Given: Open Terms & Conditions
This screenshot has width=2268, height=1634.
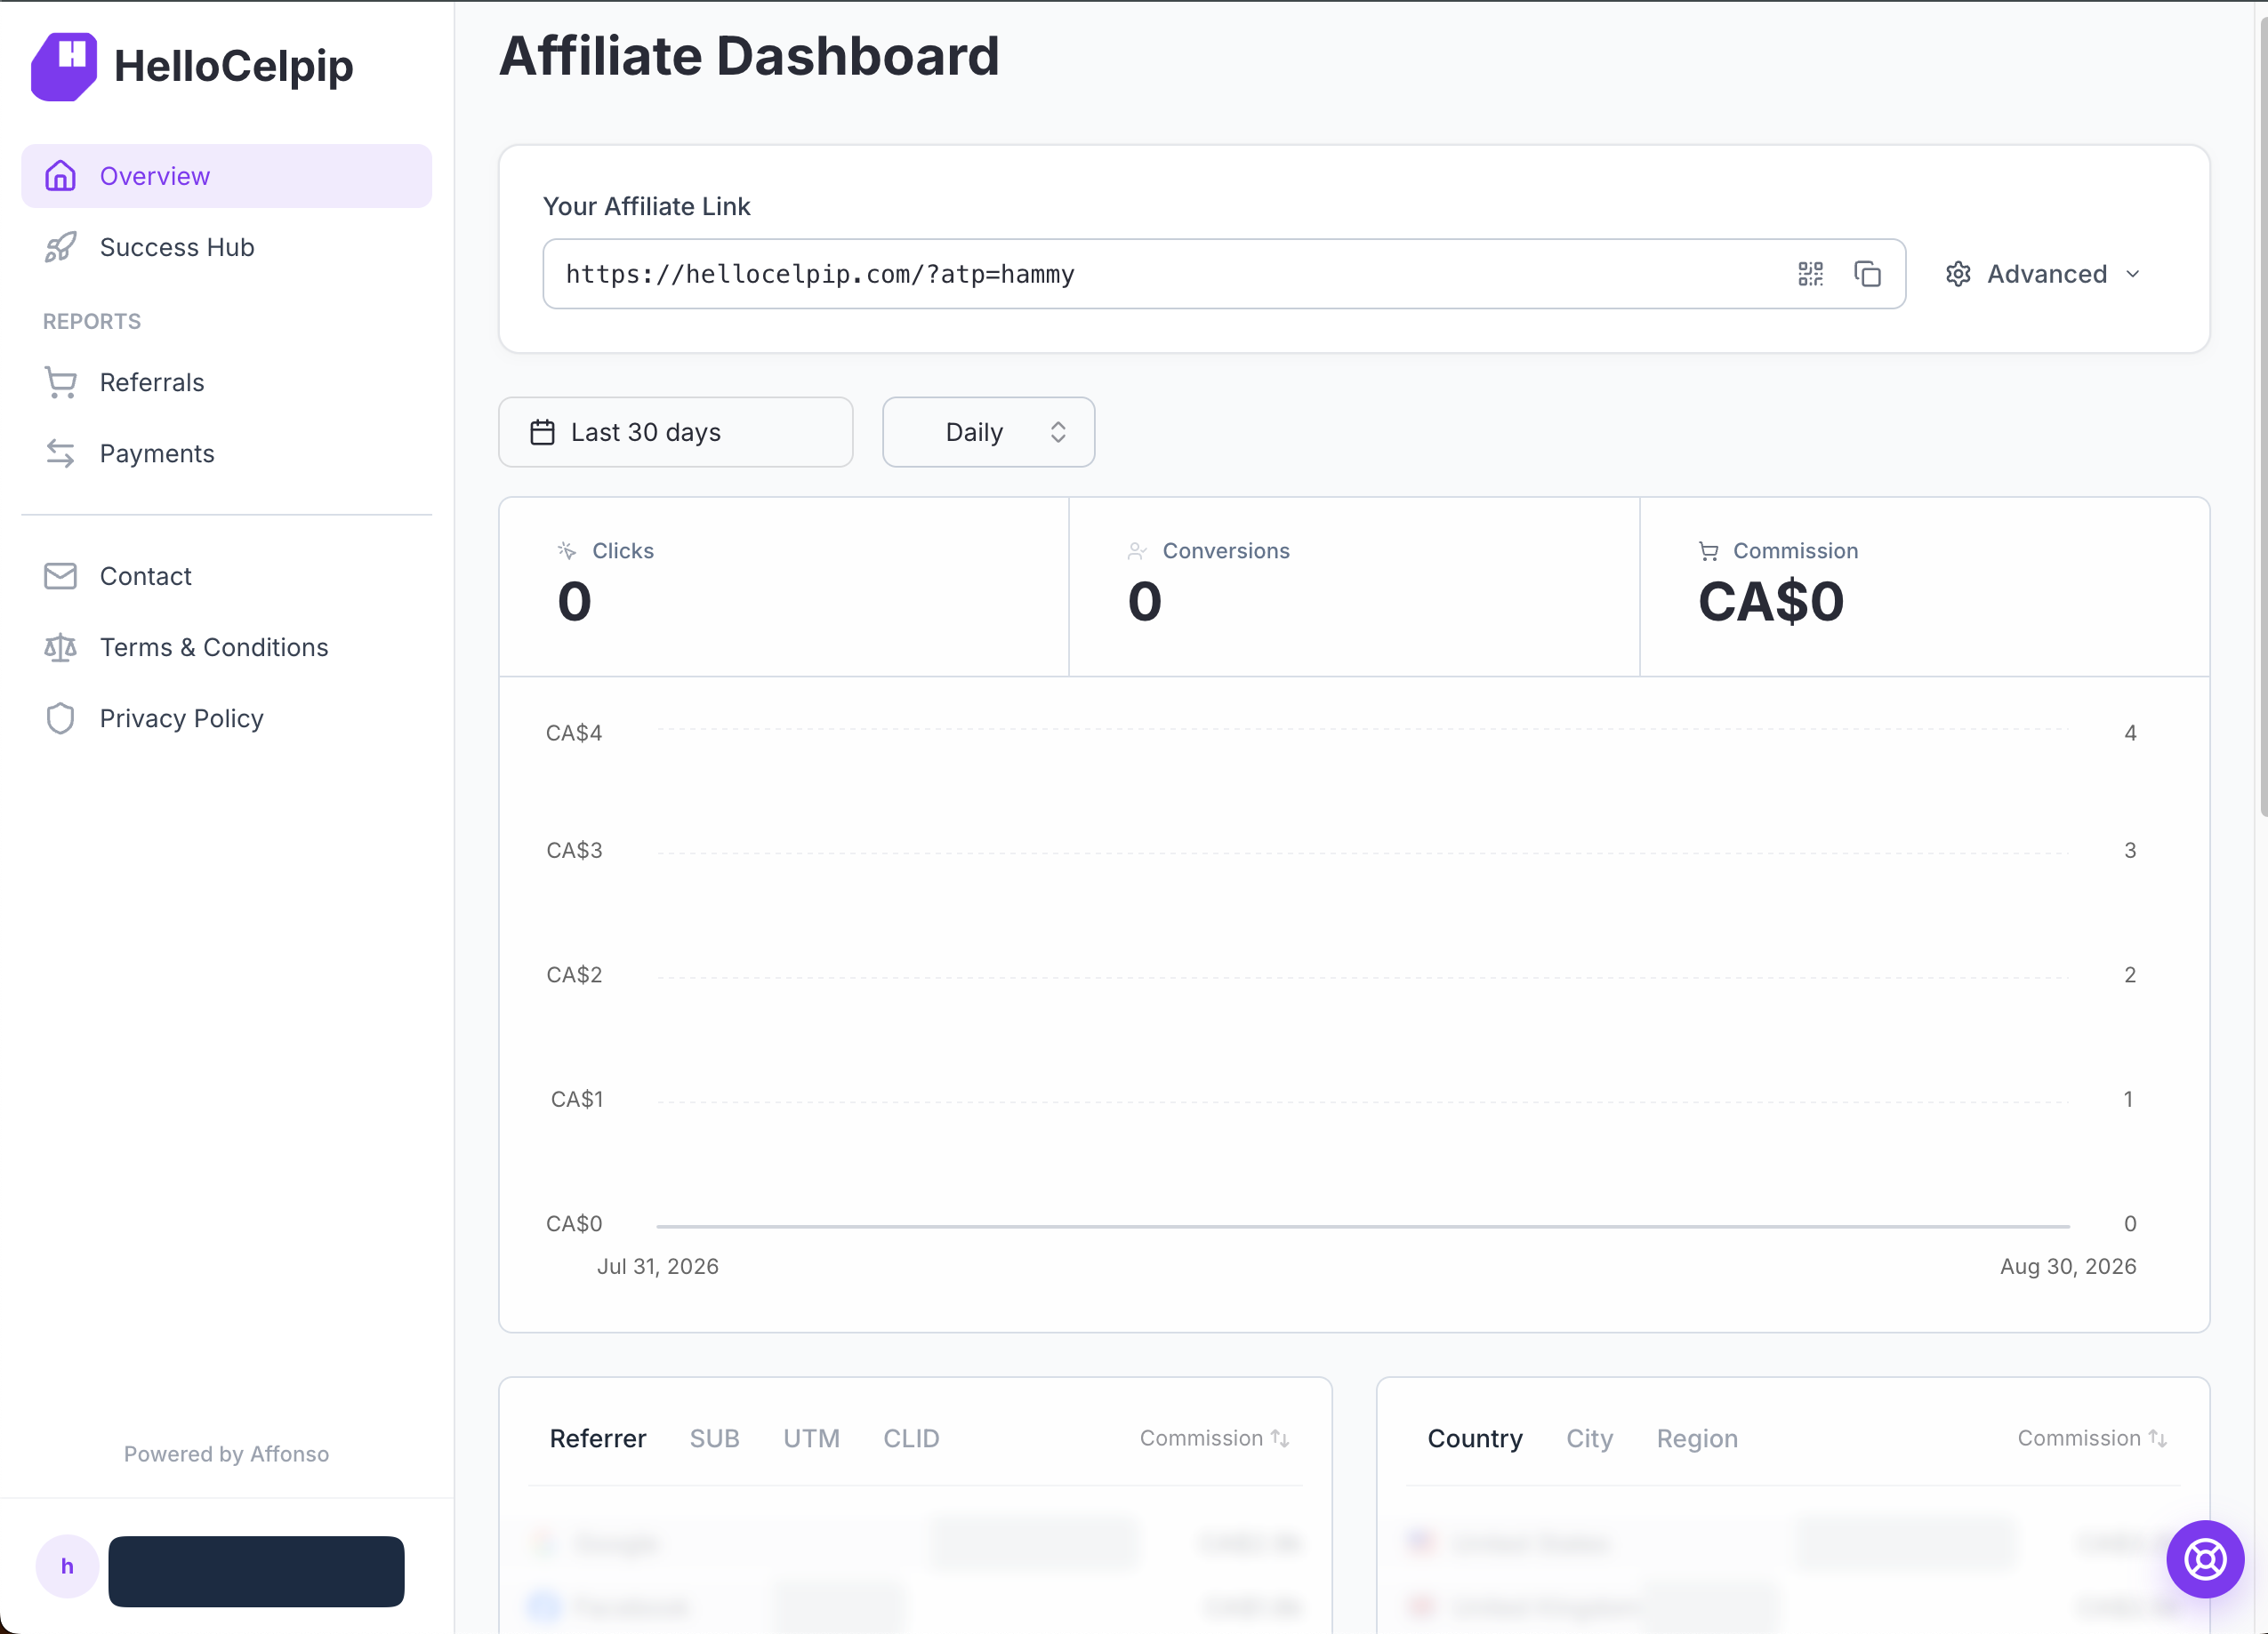Looking at the screenshot, I should [x=226, y=646].
